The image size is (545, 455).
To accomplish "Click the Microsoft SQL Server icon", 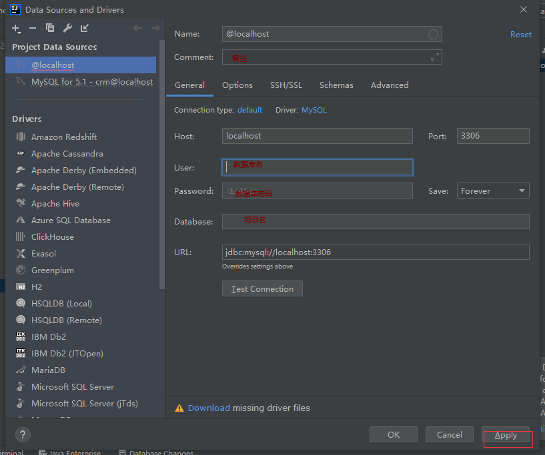I will click(x=21, y=386).
